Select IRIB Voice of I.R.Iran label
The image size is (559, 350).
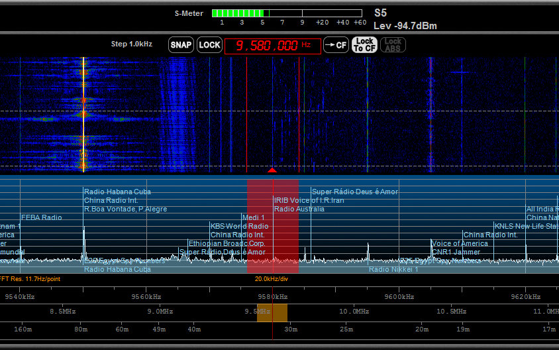pos(309,200)
